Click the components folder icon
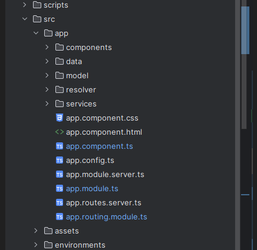The width and height of the screenshot is (257, 250). point(60,47)
